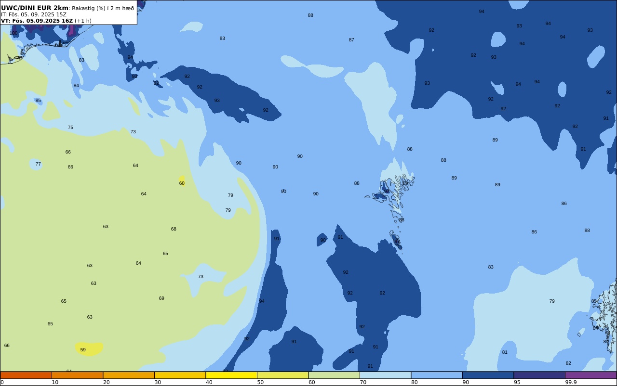Screen dimensions: 617x386
Task: Click the '77' humidity value on the map
Action: (x=38, y=164)
